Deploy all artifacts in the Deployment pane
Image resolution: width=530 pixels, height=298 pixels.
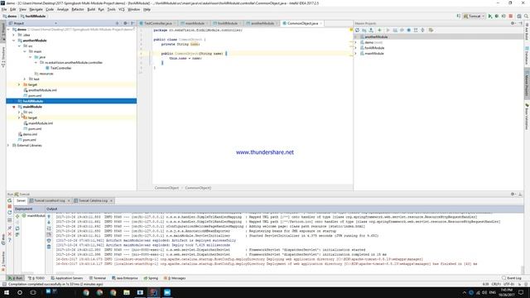pos(17,216)
